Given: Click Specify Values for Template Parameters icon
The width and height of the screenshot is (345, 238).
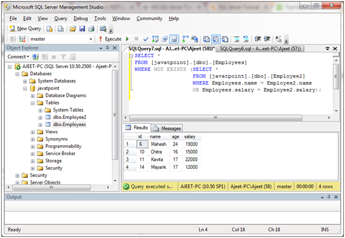Looking at the screenshot, I should pyautogui.click(x=279, y=39).
